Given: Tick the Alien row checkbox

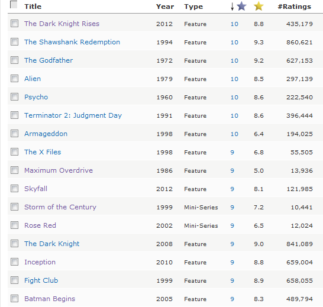Looking at the screenshot, I should point(14,79).
